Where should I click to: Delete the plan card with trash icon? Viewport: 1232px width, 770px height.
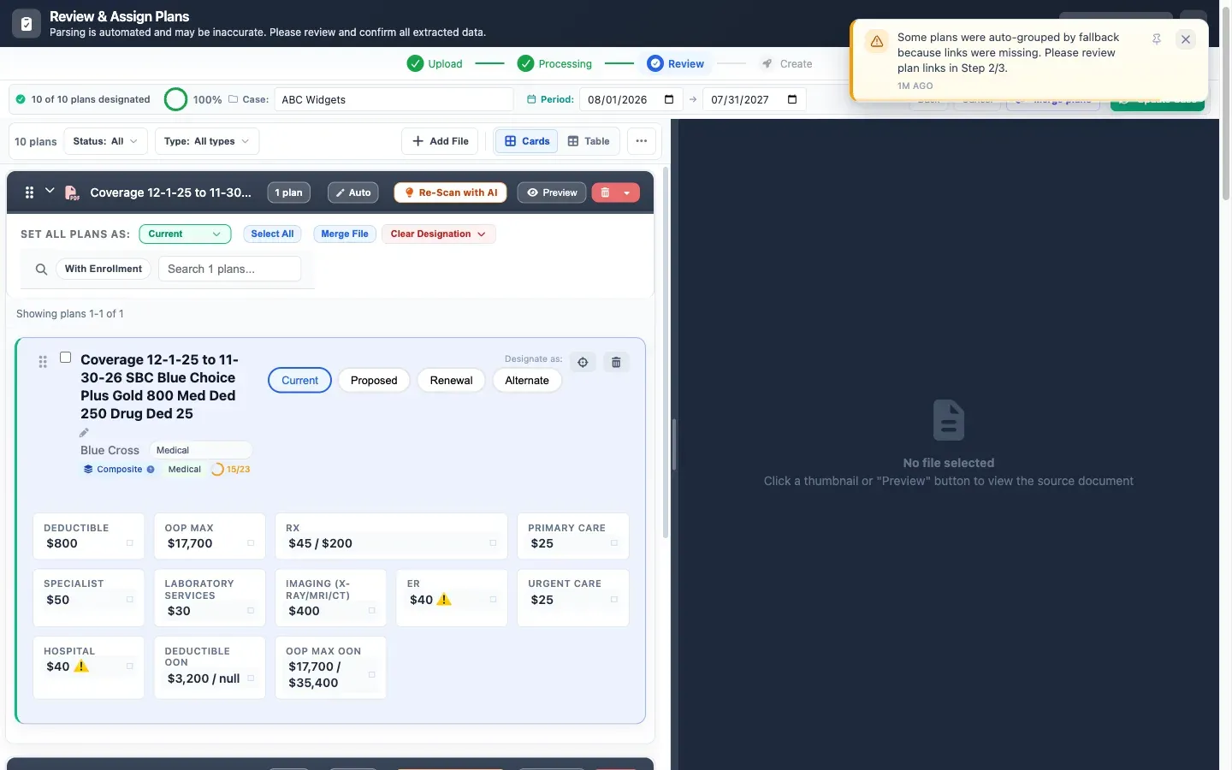pyautogui.click(x=616, y=363)
